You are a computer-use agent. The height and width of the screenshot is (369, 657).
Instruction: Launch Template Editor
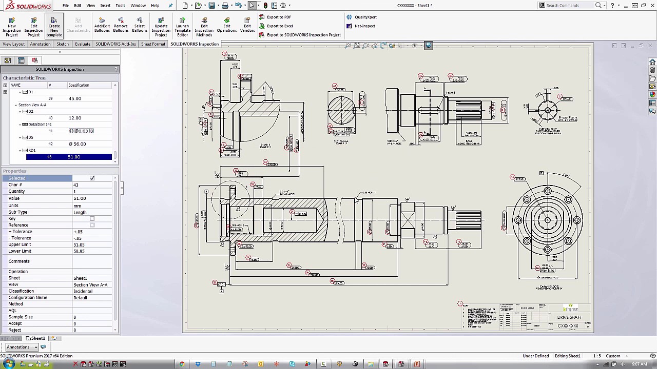(182, 27)
